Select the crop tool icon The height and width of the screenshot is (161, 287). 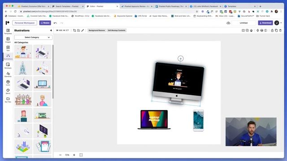click(x=74, y=30)
